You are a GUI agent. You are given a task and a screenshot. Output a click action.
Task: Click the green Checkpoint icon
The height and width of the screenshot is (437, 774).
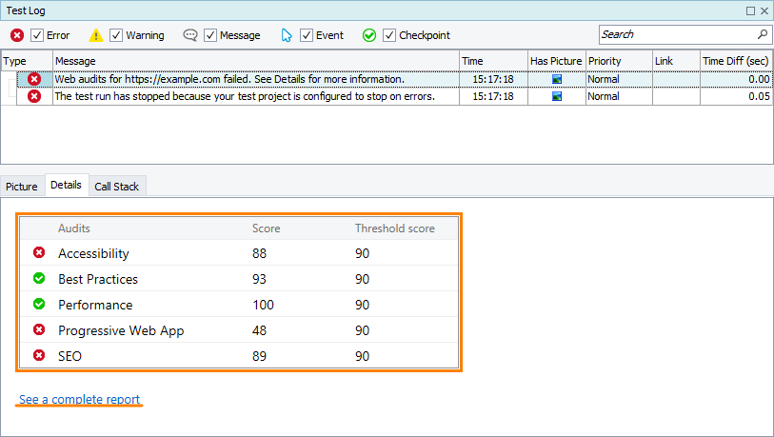[x=369, y=35]
